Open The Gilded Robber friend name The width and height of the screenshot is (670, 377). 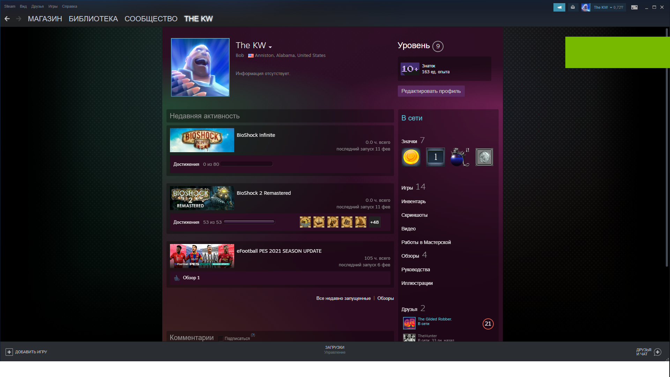435,319
